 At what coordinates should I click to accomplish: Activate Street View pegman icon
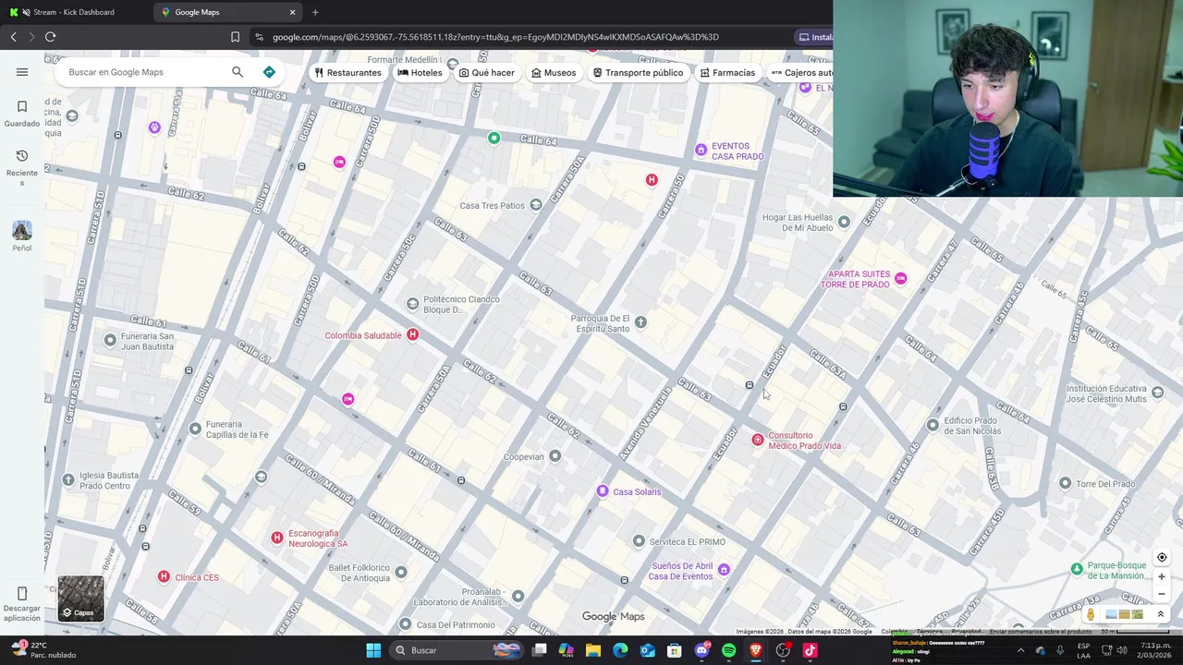[x=1091, y=614]
